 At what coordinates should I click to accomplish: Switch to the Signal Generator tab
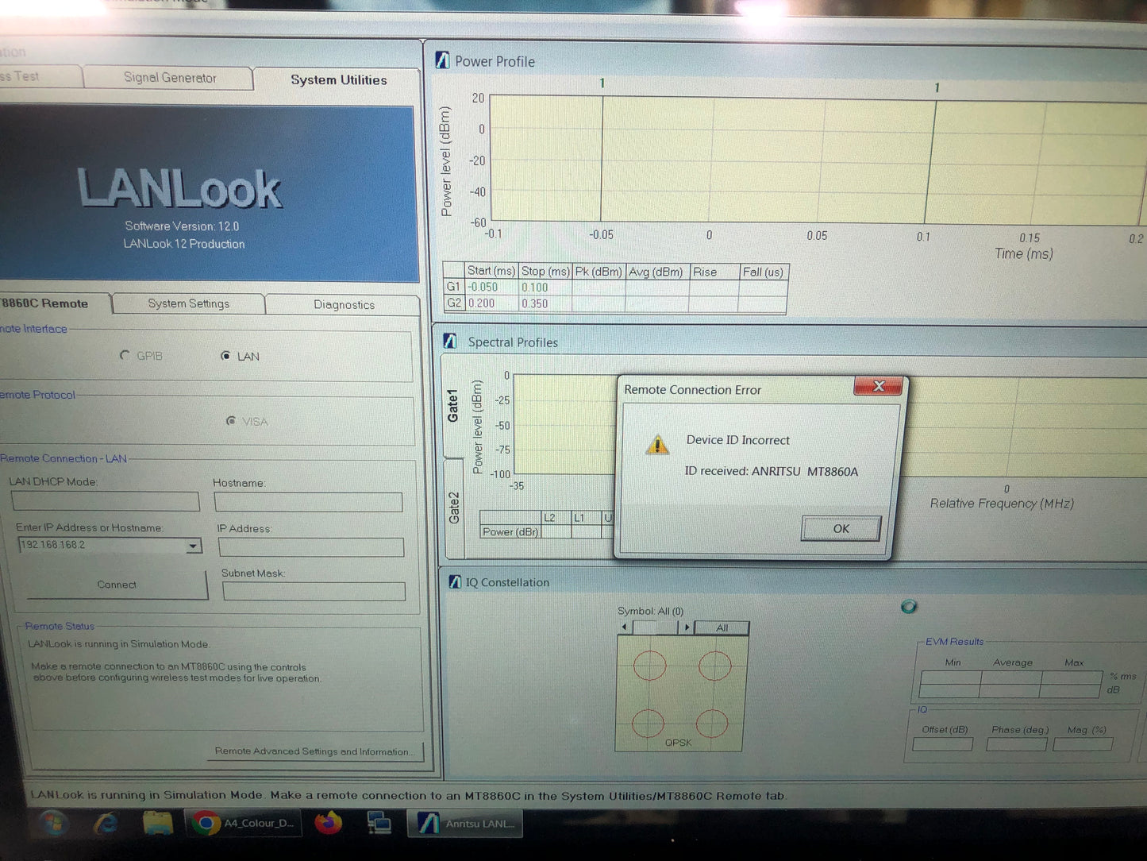169,78
